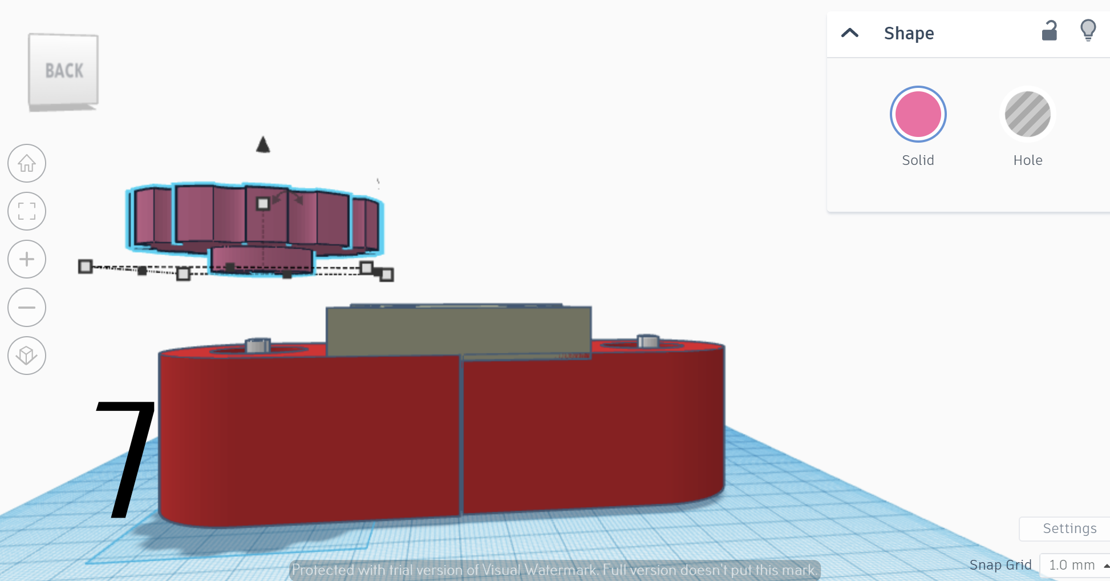1110x581 pixels.
Task: Click the zoom out icon
Action: point(26,307)
